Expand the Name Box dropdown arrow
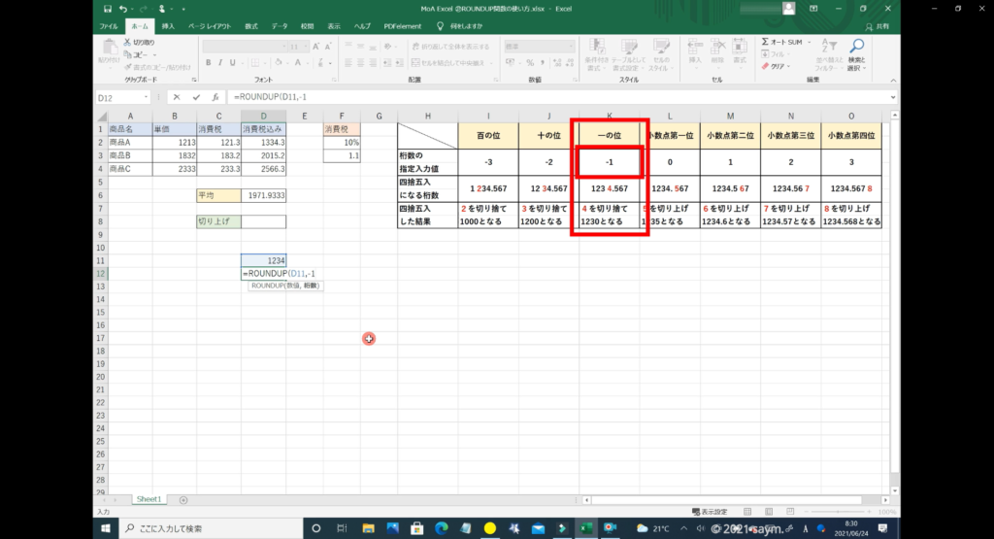 pos(146,97)
